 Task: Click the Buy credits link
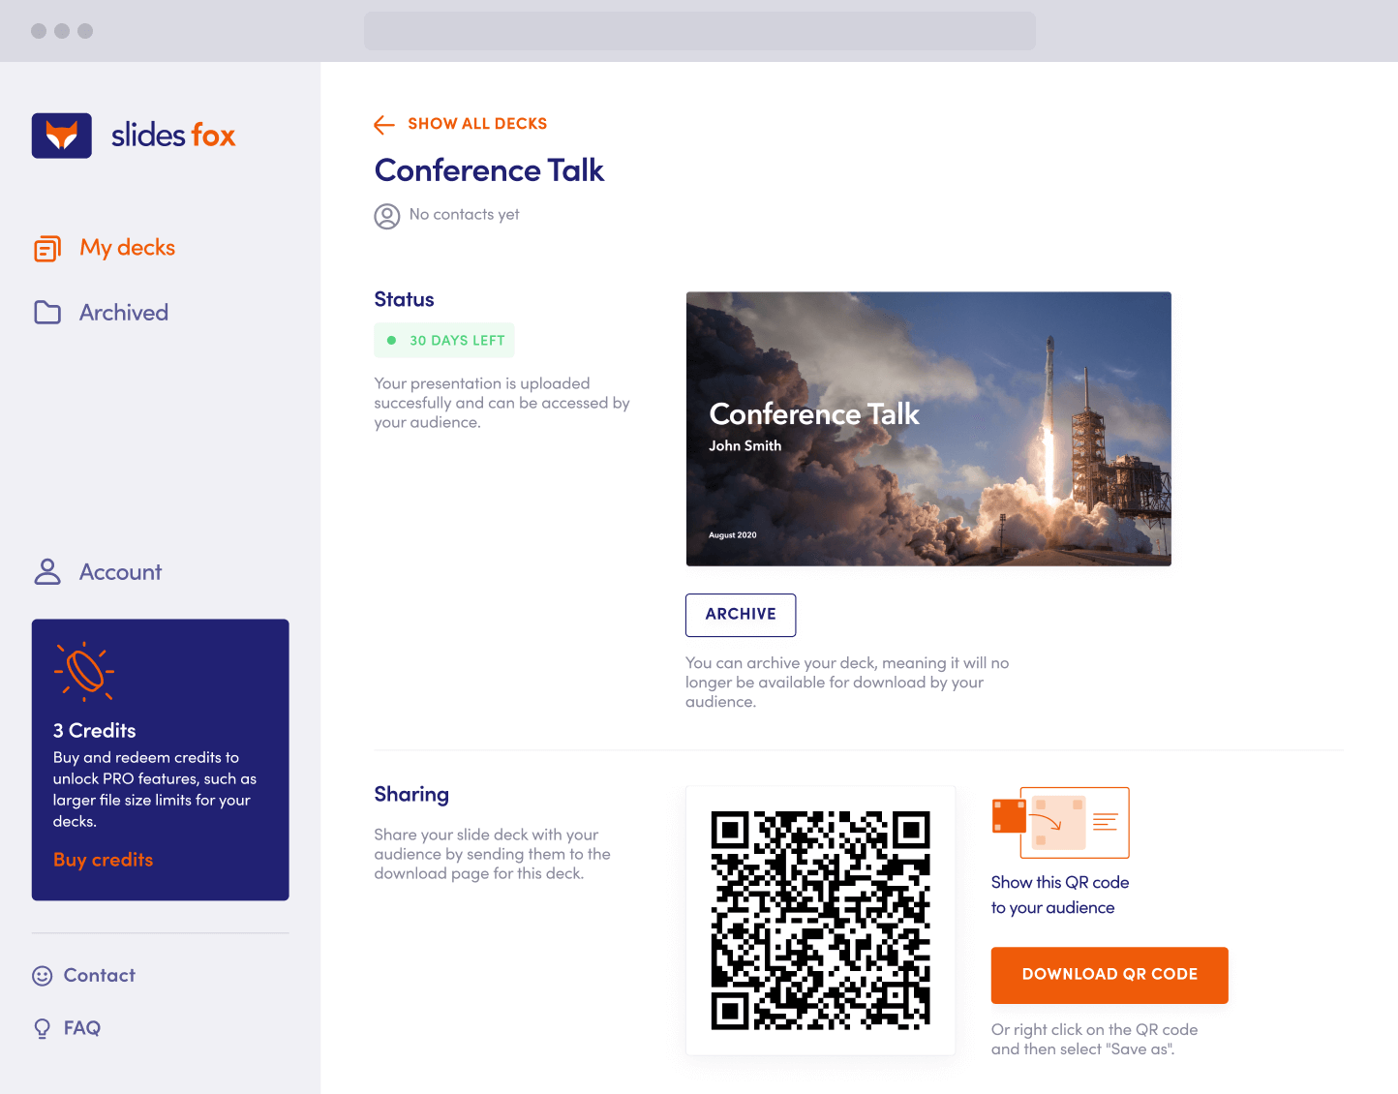click(x=103, y=860)
